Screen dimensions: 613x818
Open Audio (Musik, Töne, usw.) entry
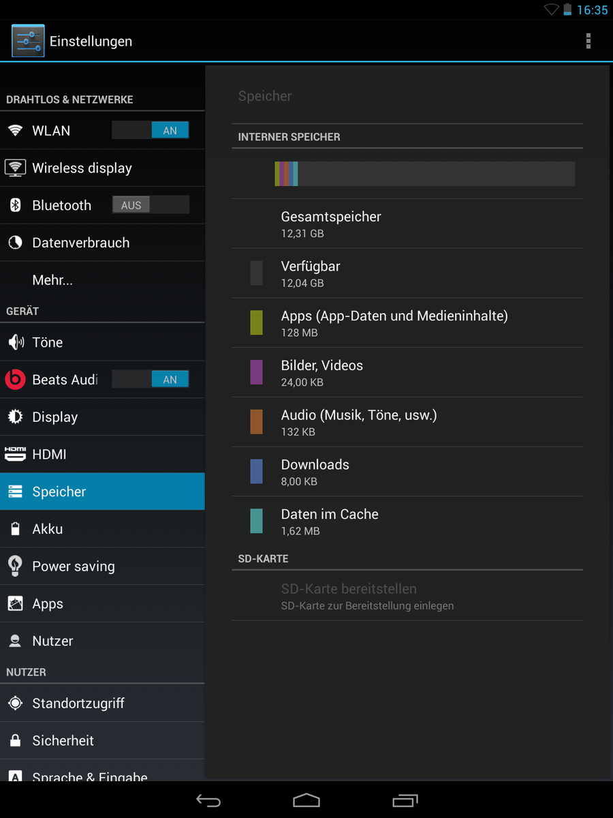tap(407, 423)
